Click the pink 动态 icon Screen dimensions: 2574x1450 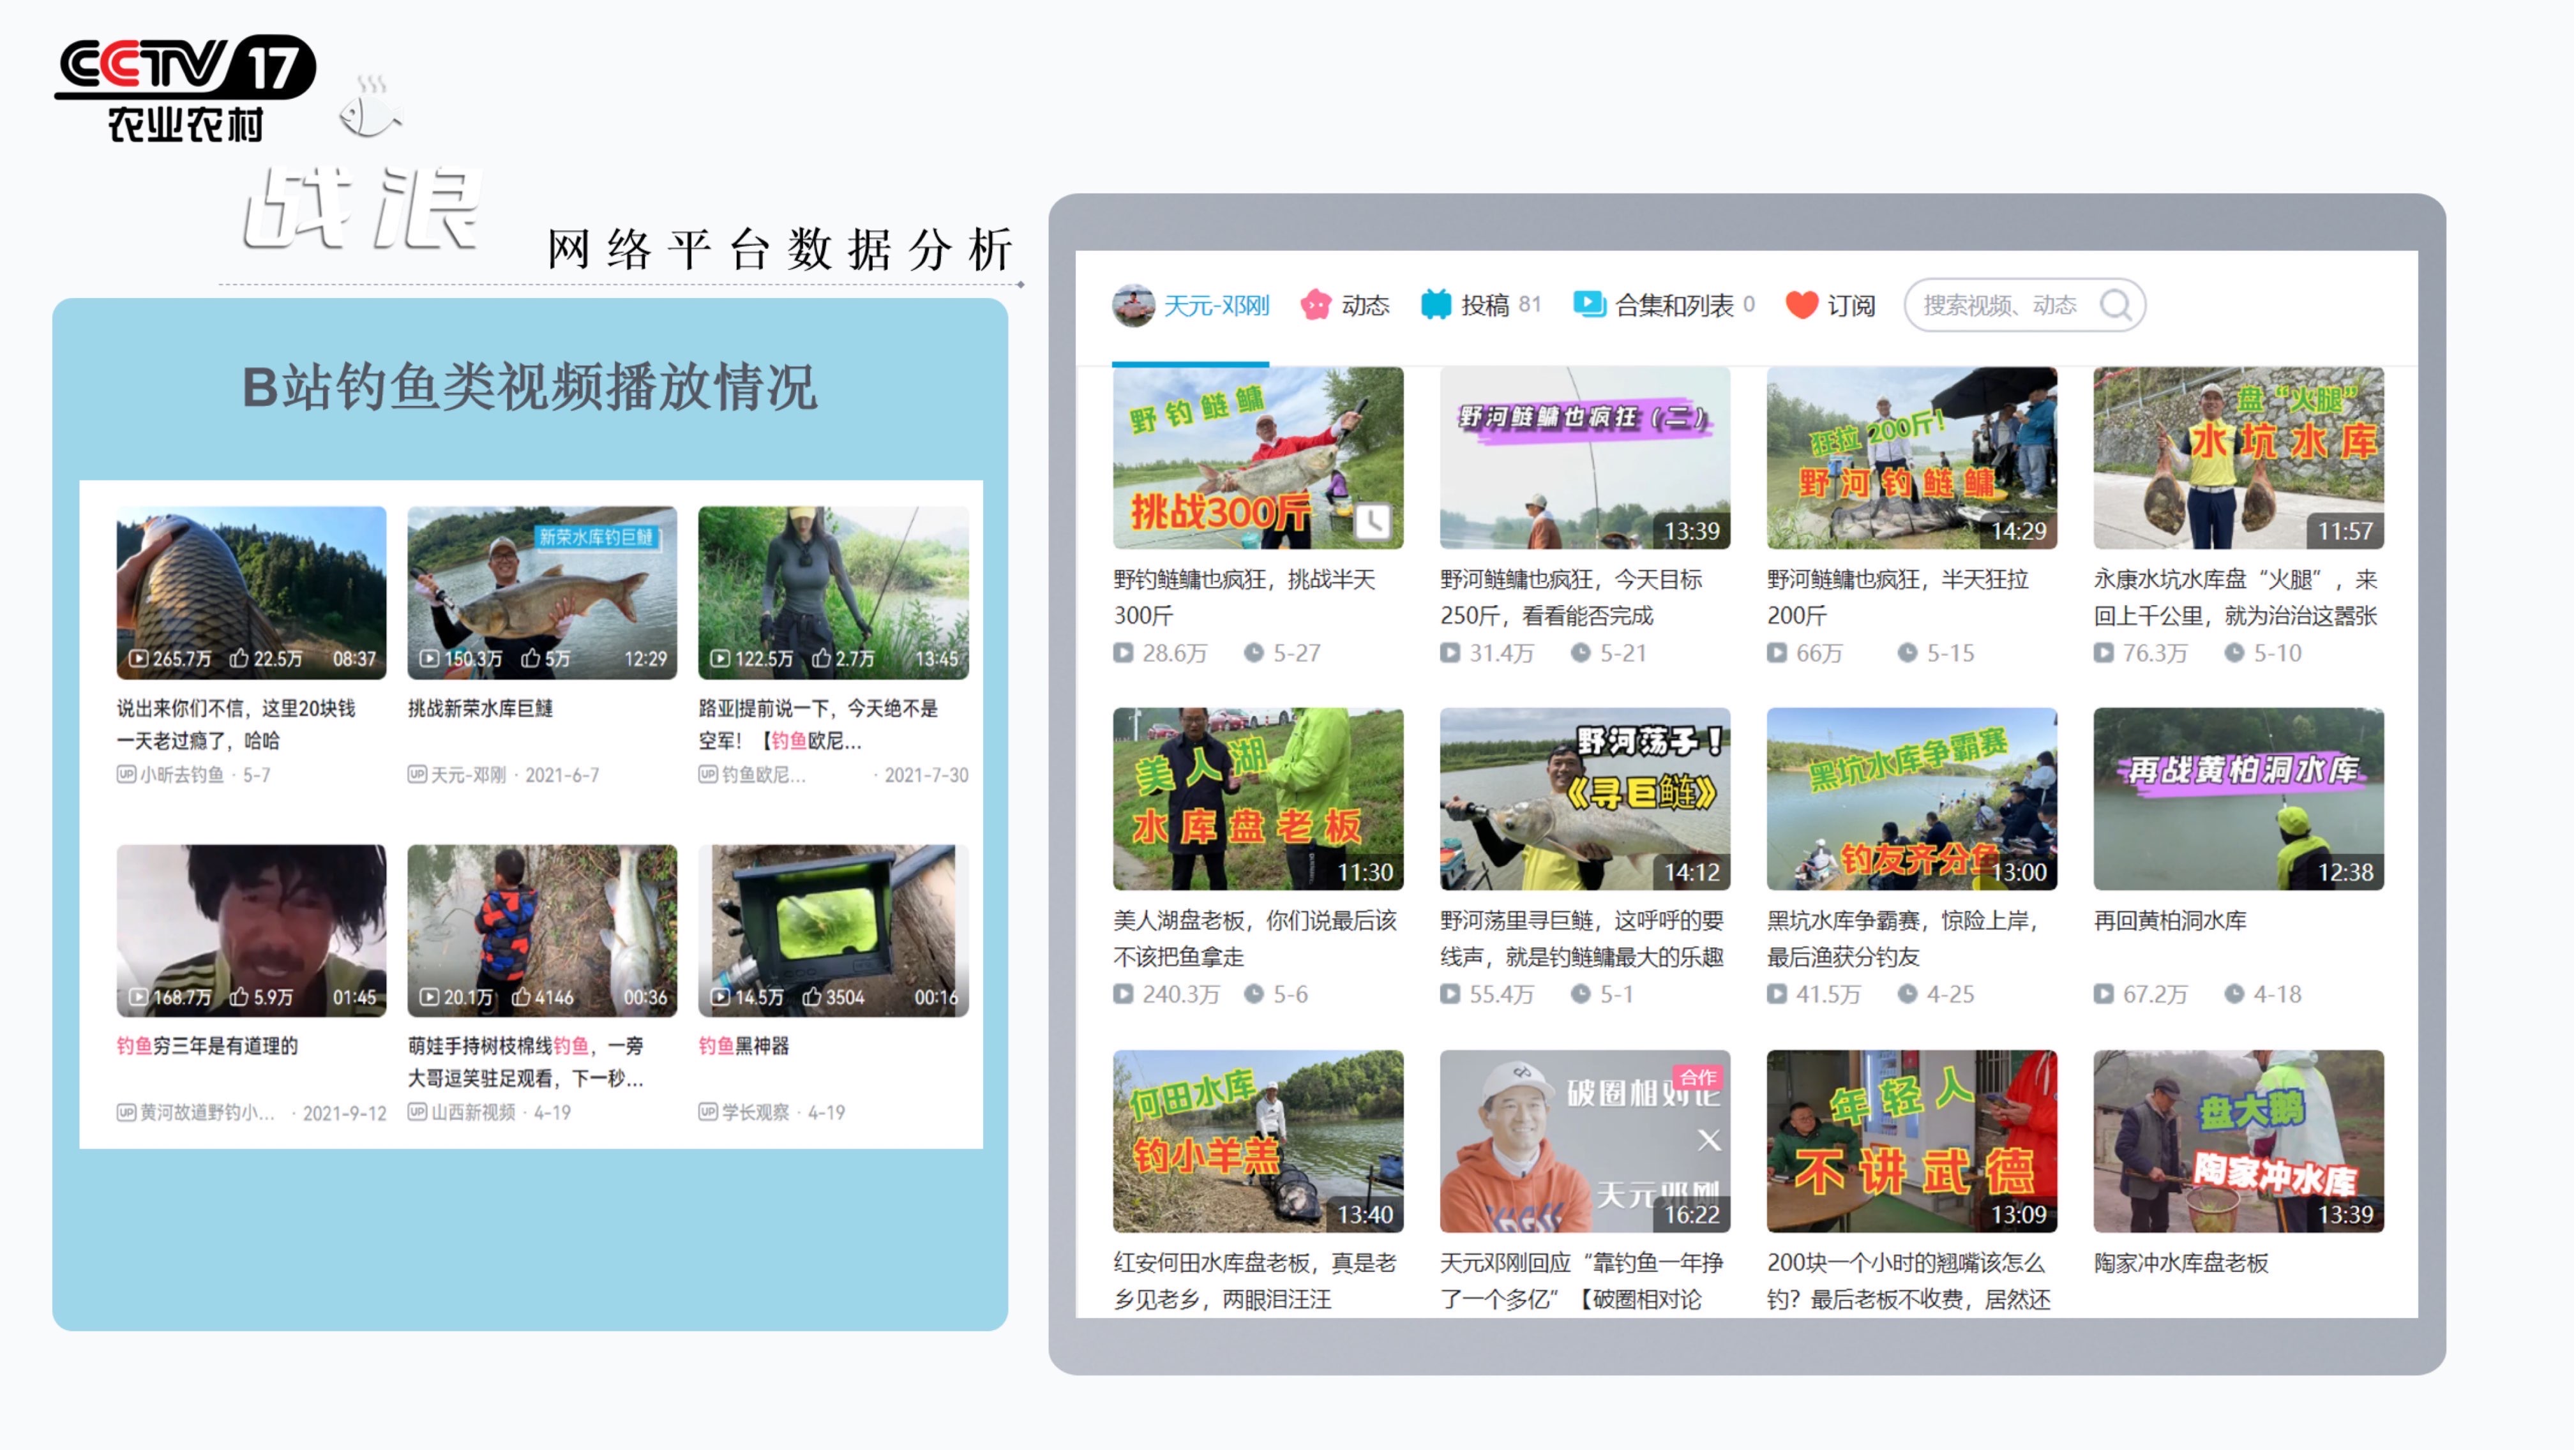(1315, 304)
